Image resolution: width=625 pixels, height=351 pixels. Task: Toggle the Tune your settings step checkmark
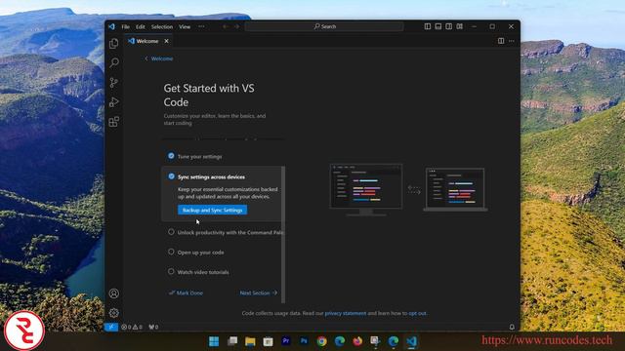(x=171, y=156)
